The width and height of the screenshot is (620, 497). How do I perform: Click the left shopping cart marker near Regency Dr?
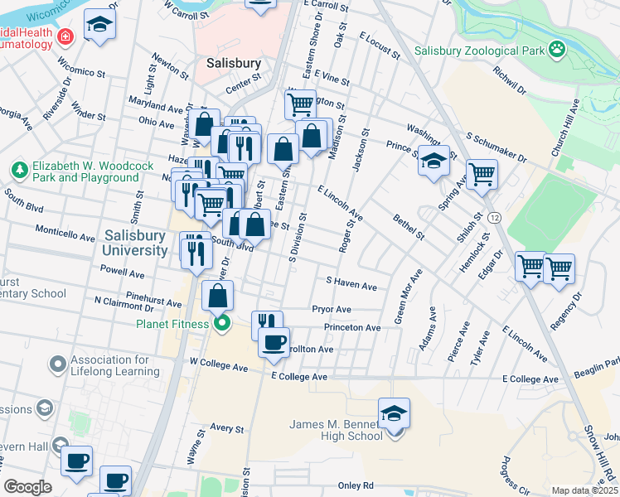[530, 268]
